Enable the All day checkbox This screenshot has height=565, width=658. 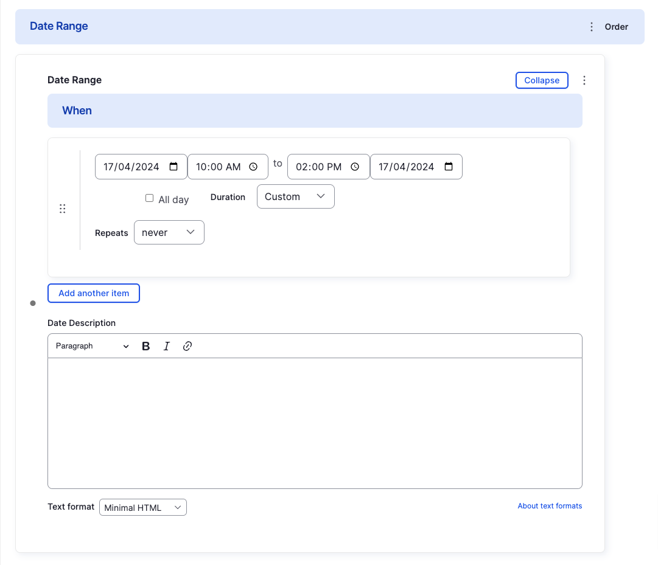pyautogui.click(x=149, y=198)
